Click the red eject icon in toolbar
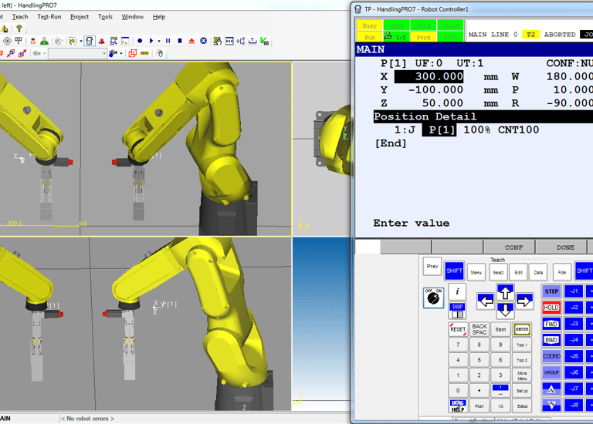 (x=191, y=41)
